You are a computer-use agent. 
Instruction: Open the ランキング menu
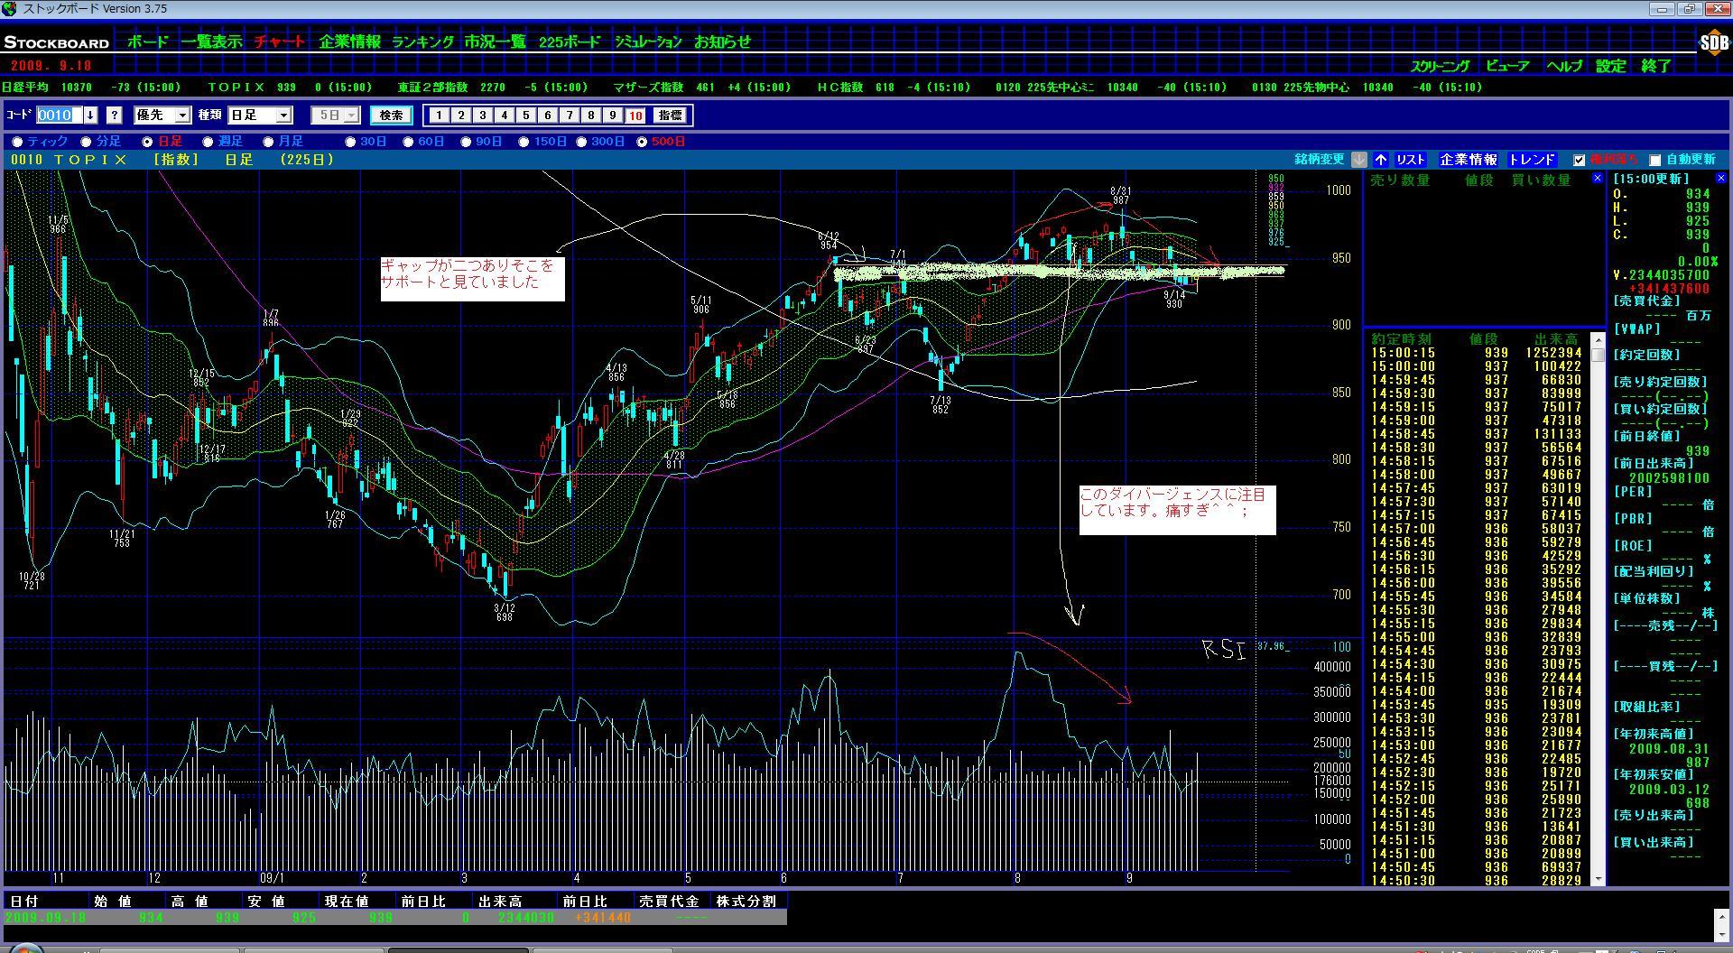coord(422,42)
